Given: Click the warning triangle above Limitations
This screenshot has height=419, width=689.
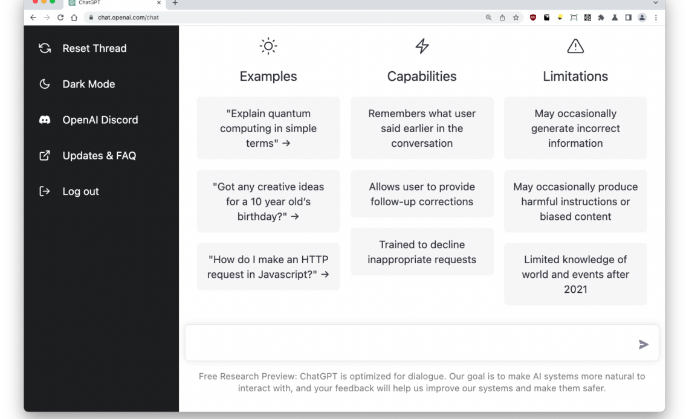Looking at the screenshot, I should pyautogui.click(x=575, y=46).
